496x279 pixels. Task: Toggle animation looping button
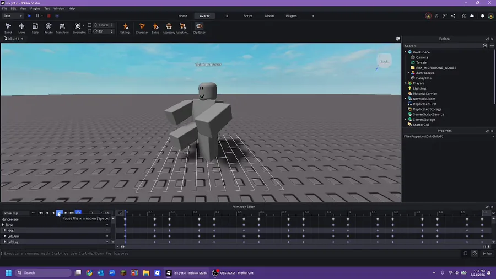(78, 213)
